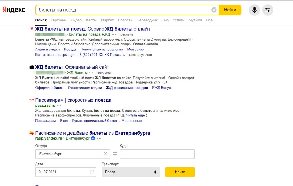Open search settings filter icon
The width and height of the screenshot is (293, 186).
tap(268, 10)
